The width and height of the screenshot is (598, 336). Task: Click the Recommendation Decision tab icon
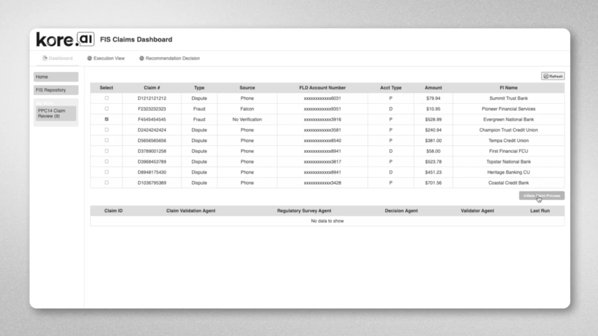[x=142, y=58]
